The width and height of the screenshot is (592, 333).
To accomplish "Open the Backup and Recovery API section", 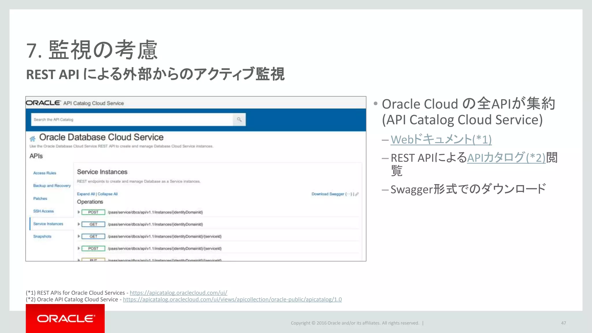I will (x=52, y=186).
